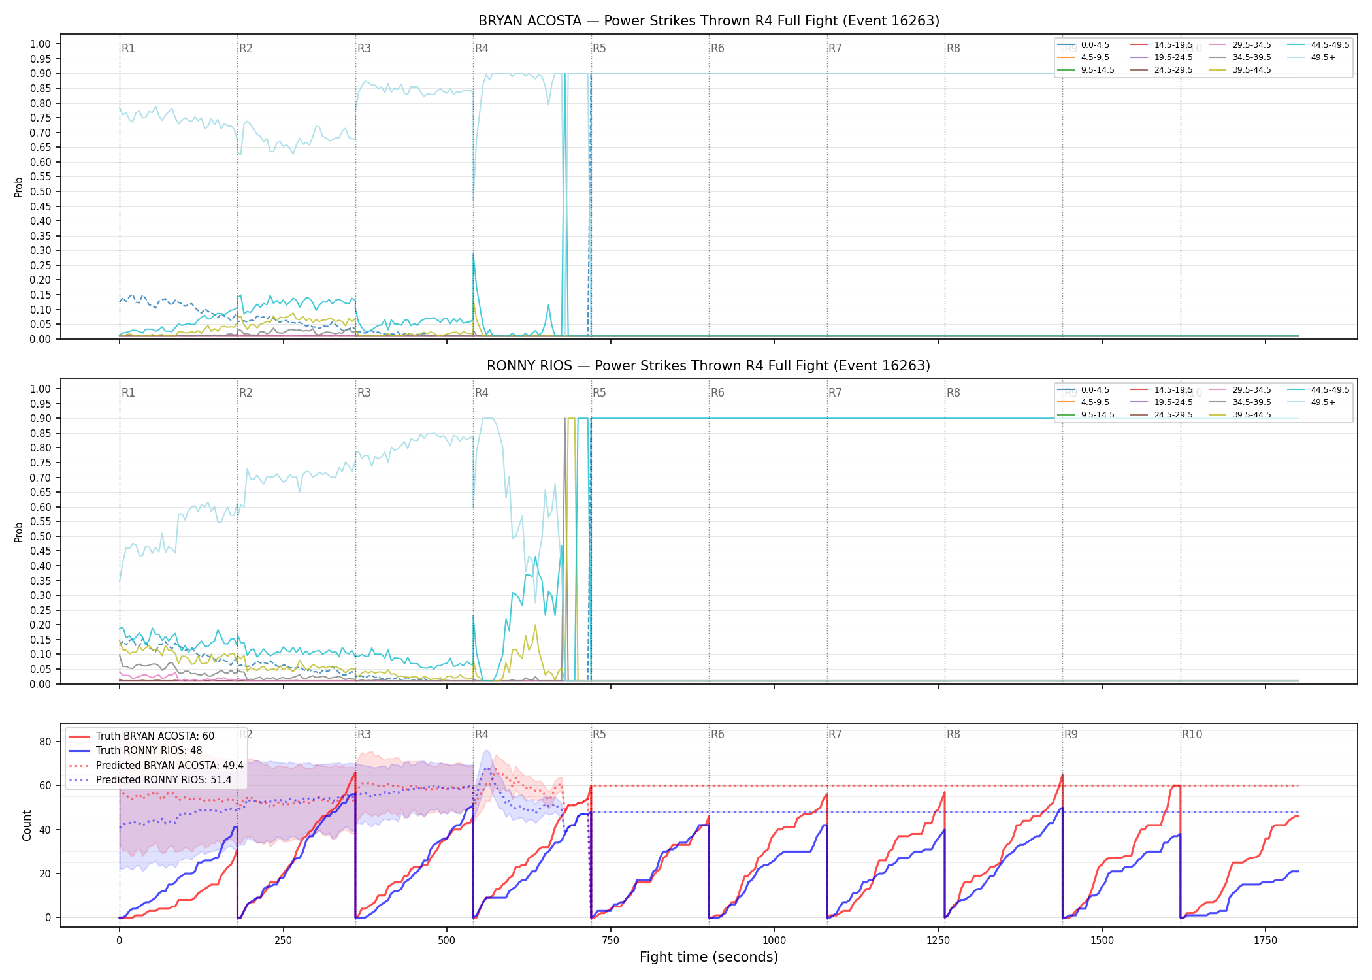The height and width of the screenshot is (980, 1372).
Task: Click the 49.5+ legend entry in Bryan Acosta chart
Action: coord(1311,57)
